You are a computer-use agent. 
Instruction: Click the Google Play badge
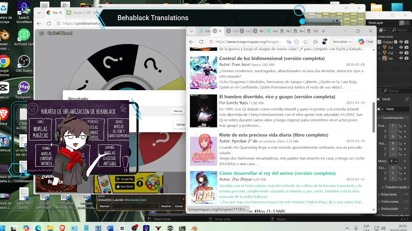pos(125,179)
